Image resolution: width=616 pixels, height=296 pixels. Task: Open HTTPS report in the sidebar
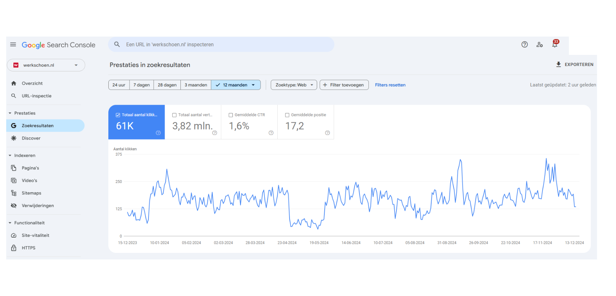[x=45, y=248]
